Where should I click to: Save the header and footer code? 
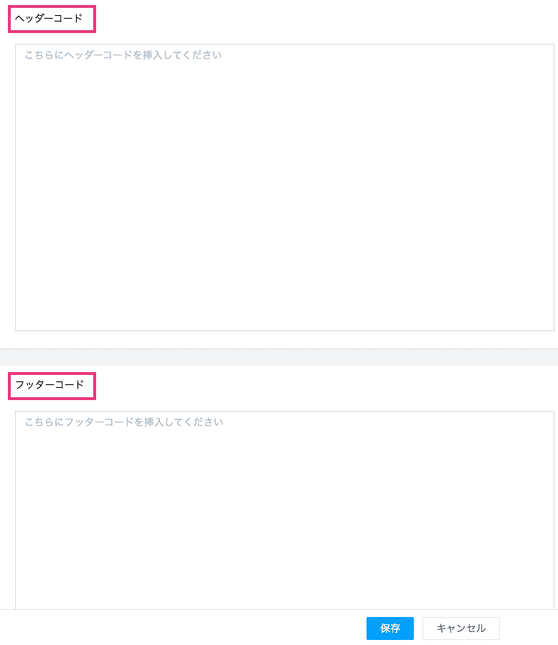click(x=389, y=628)
